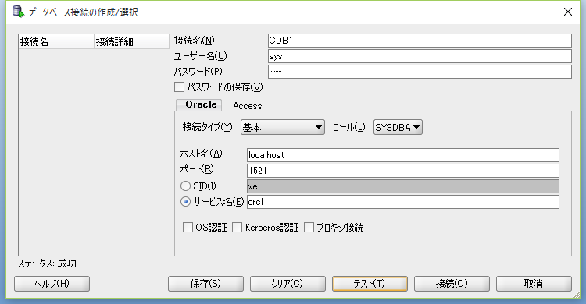This screenshot has width=586, height=304.
Task: Select the サービス名 radio button
Action: pos(185,201)
